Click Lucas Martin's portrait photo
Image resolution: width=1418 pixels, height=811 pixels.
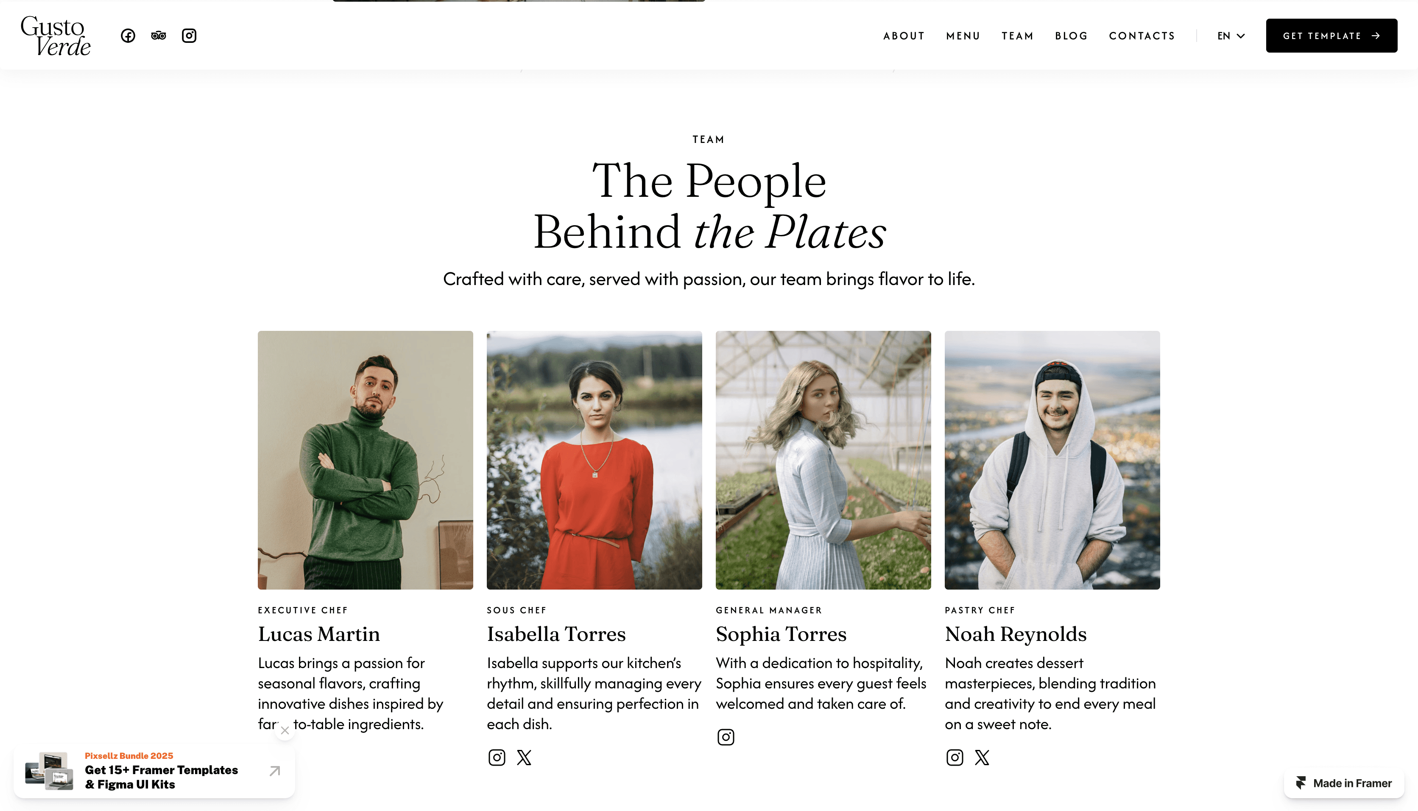[365, 460]
